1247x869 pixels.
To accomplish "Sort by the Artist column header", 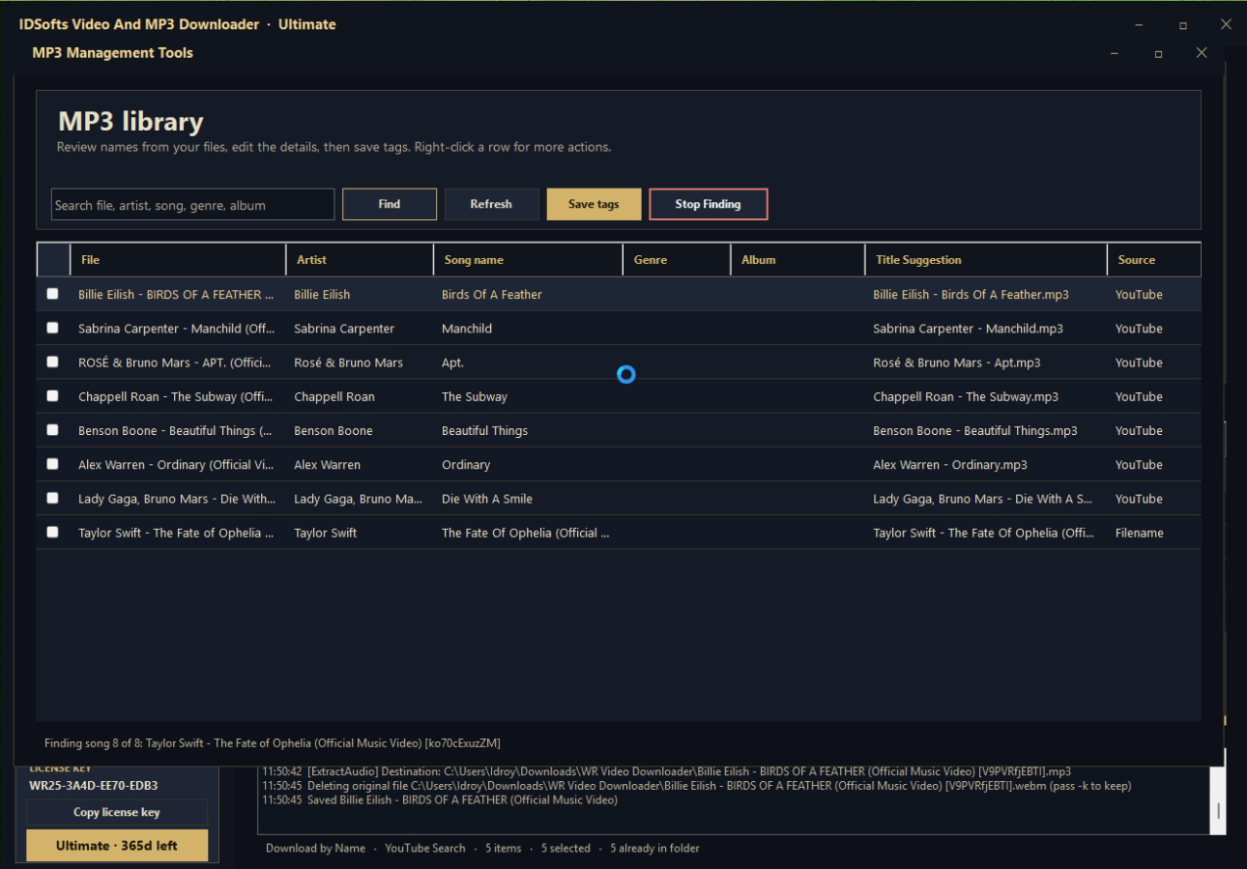I will pyautogui.click(x=359, y=260).
